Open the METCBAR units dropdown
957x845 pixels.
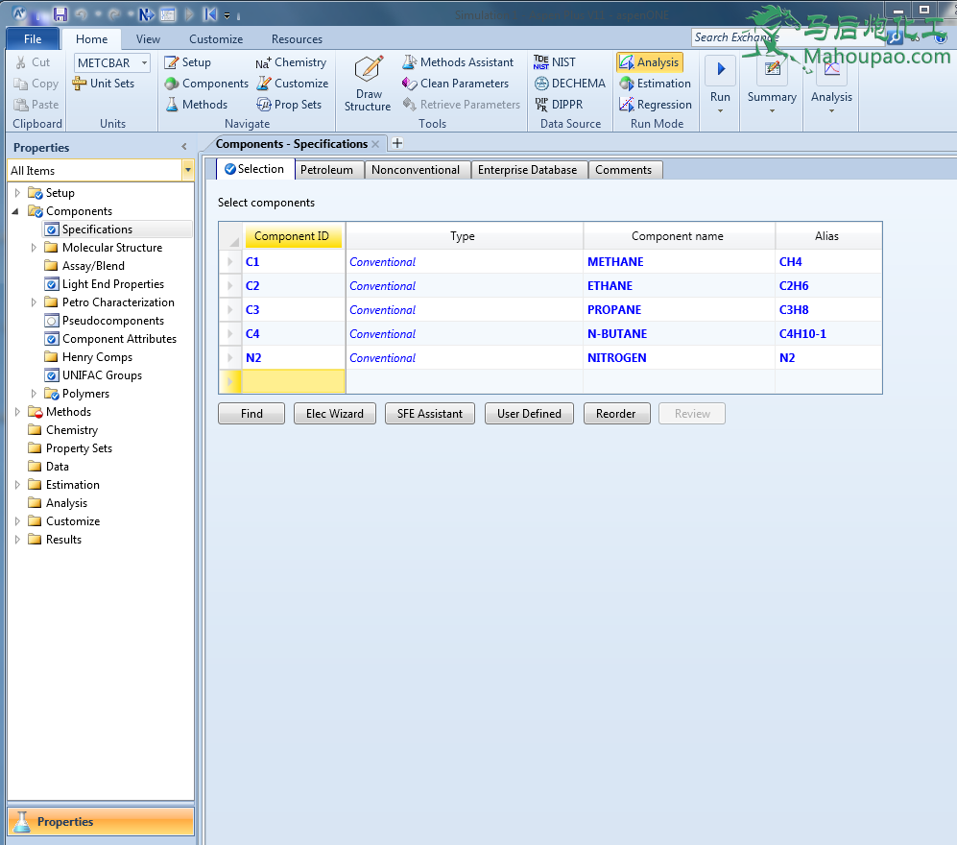(x=144, y=62)
